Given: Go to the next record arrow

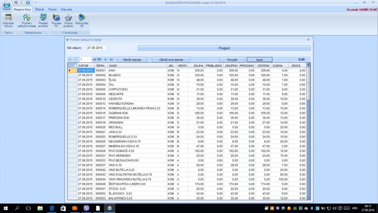Looking at the screenshot, I should 105,60.
